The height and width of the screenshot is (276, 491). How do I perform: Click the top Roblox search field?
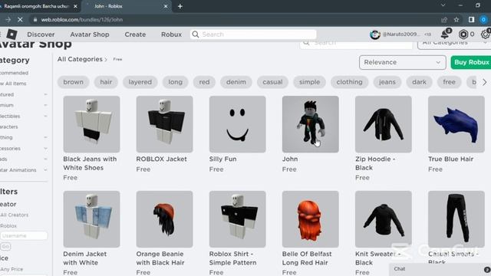253,34
